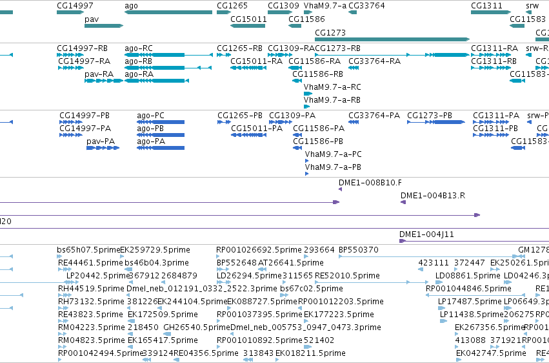Click the DME1-008B10.F marker
The width and height of the screenshot is (549, 363).
341,189
